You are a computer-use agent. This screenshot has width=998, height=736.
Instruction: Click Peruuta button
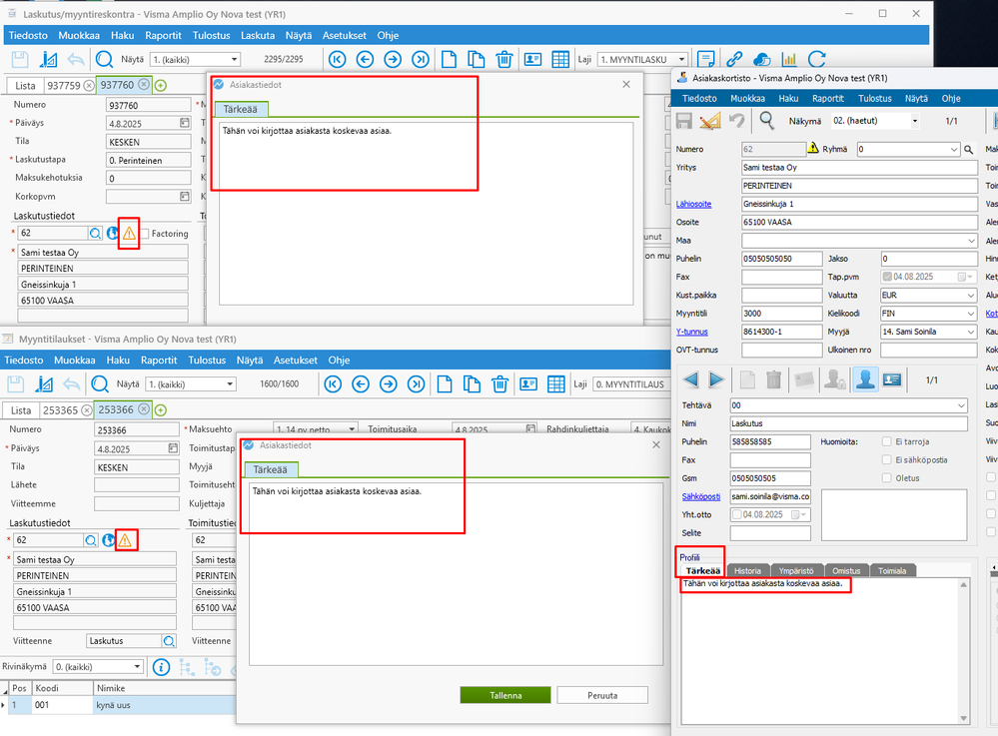tap(602, 695)
